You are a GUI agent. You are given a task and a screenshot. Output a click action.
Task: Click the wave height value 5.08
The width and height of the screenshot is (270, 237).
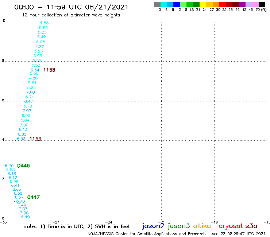[x=40, y=42]
